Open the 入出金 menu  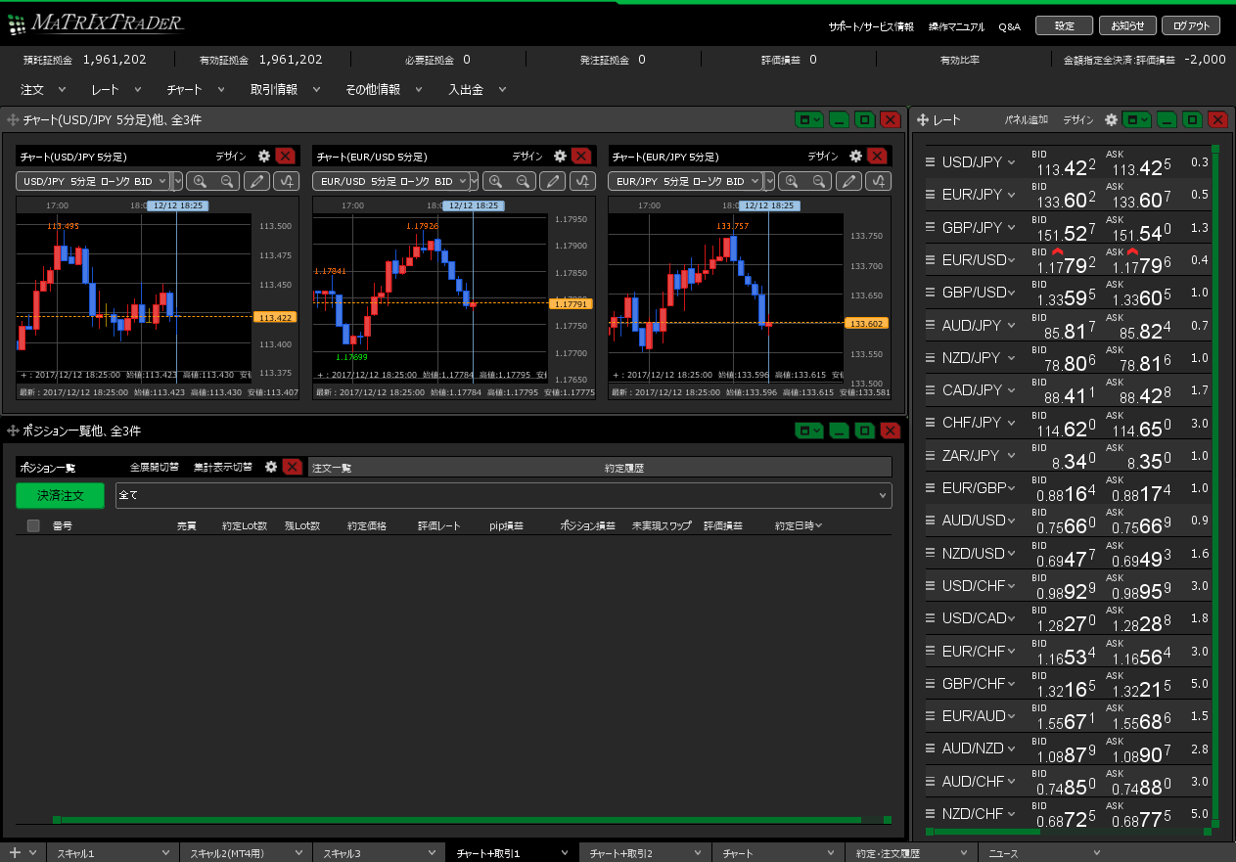tap(478, 90)
